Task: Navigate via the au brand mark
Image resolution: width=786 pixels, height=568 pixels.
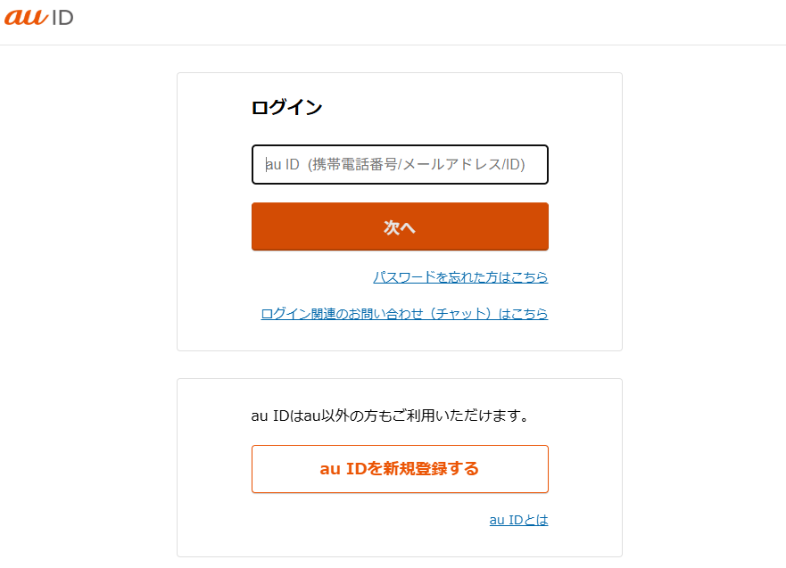Action: tap(39, 16)
